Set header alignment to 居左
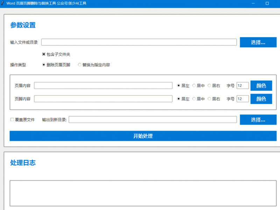Screen dimensions: 280x210 (178, 86)
